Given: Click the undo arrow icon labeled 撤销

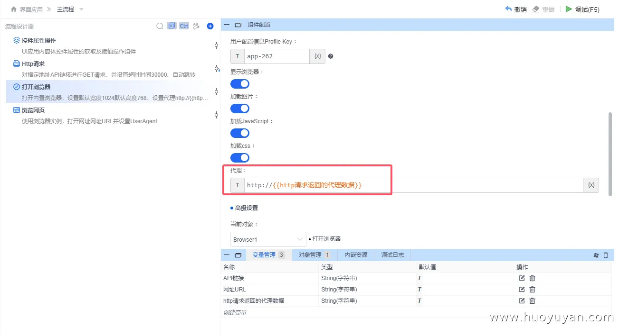Looking at the screenshot, I should [508, 9].
